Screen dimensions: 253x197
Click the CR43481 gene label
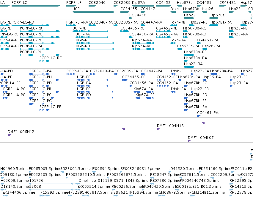coord(227,3)
